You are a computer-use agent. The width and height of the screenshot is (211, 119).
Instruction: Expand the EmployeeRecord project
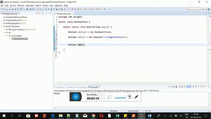[x=2, y=20]
